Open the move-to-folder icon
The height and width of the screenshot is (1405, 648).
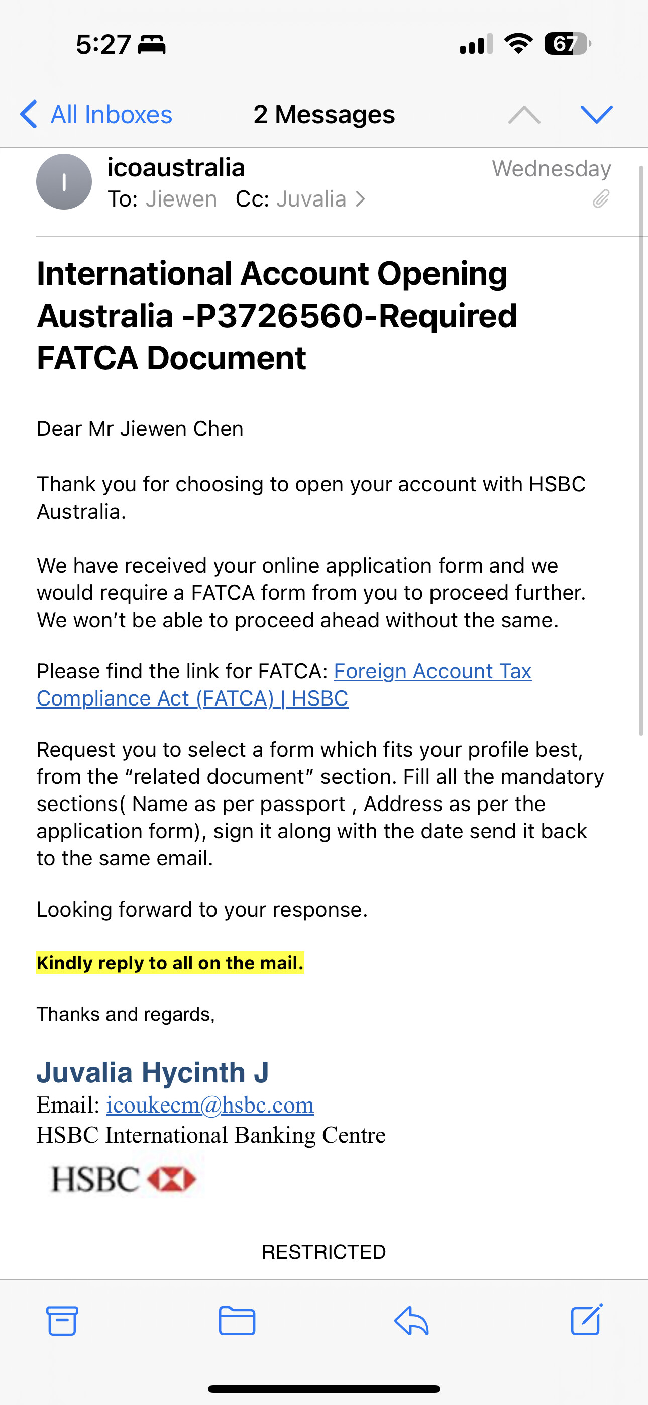tap(237, 1321)
